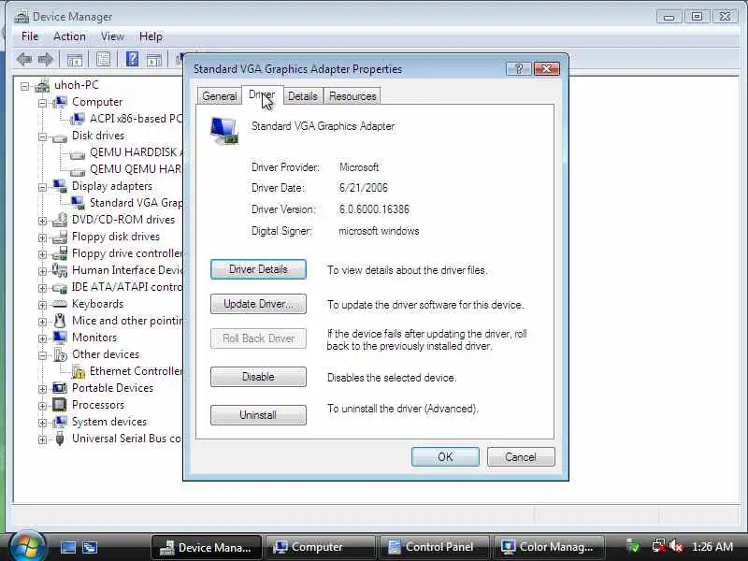The width and height of the screenshot is (748, 561).
Task: Click the Human Interface Devices icon
Action: [x=60, y=270]
